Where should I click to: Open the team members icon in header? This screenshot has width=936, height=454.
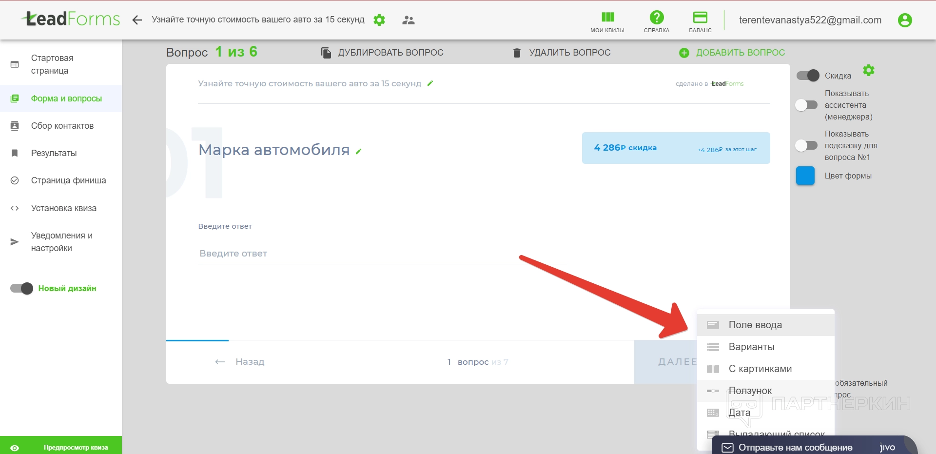pyautogui.click(x=409, y=20)
